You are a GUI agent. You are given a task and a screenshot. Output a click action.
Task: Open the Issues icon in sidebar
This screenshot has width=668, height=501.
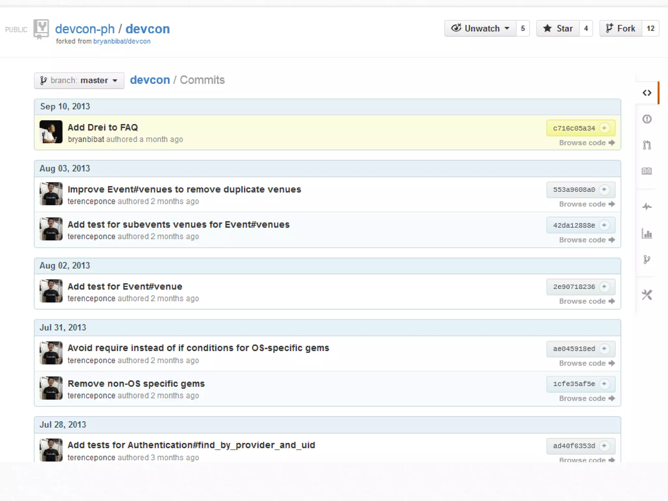pyautogui.click(x=647, y=119)
